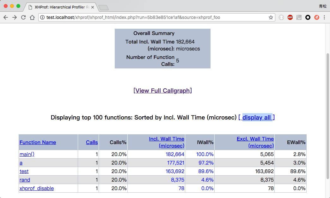Image resolution: width=330 pixels, height=198 pixels.
Task: View site info icon in address bar
Action: pos(42,17)
